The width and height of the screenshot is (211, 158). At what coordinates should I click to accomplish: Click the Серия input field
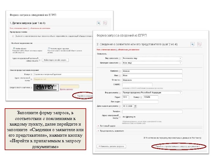(125, 97)
